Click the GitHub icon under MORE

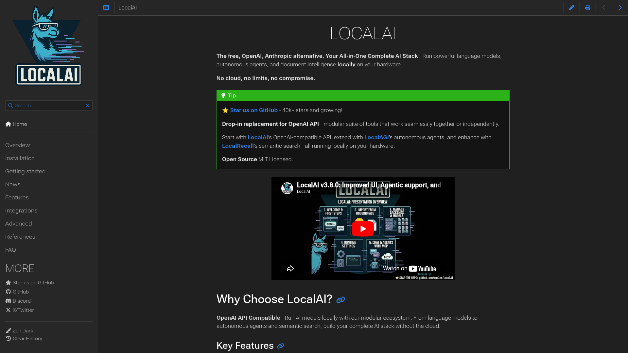(8, 292)
